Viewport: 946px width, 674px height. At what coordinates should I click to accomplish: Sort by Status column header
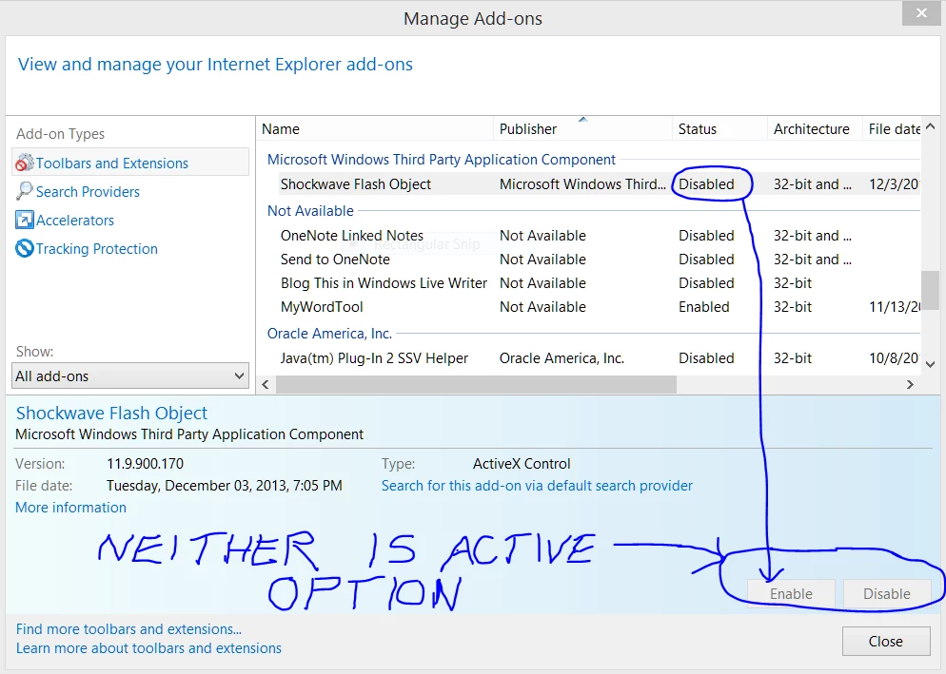[x=719, y=129]
